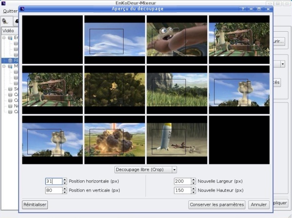Select the highlighted Fi tree item in main window
This screenshot has width=292, height=218.
(x=10, y=60)
